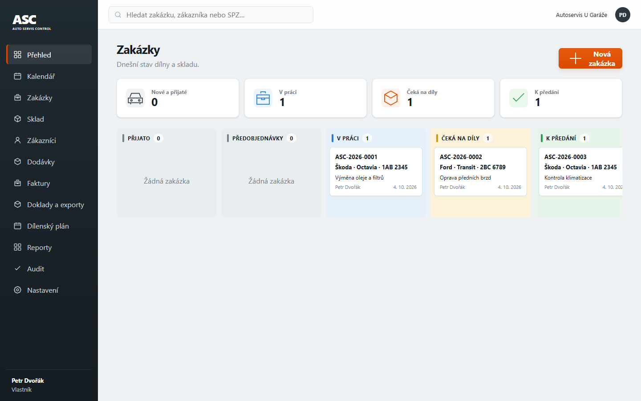Open the Přehled menu item

click(49, 54)
